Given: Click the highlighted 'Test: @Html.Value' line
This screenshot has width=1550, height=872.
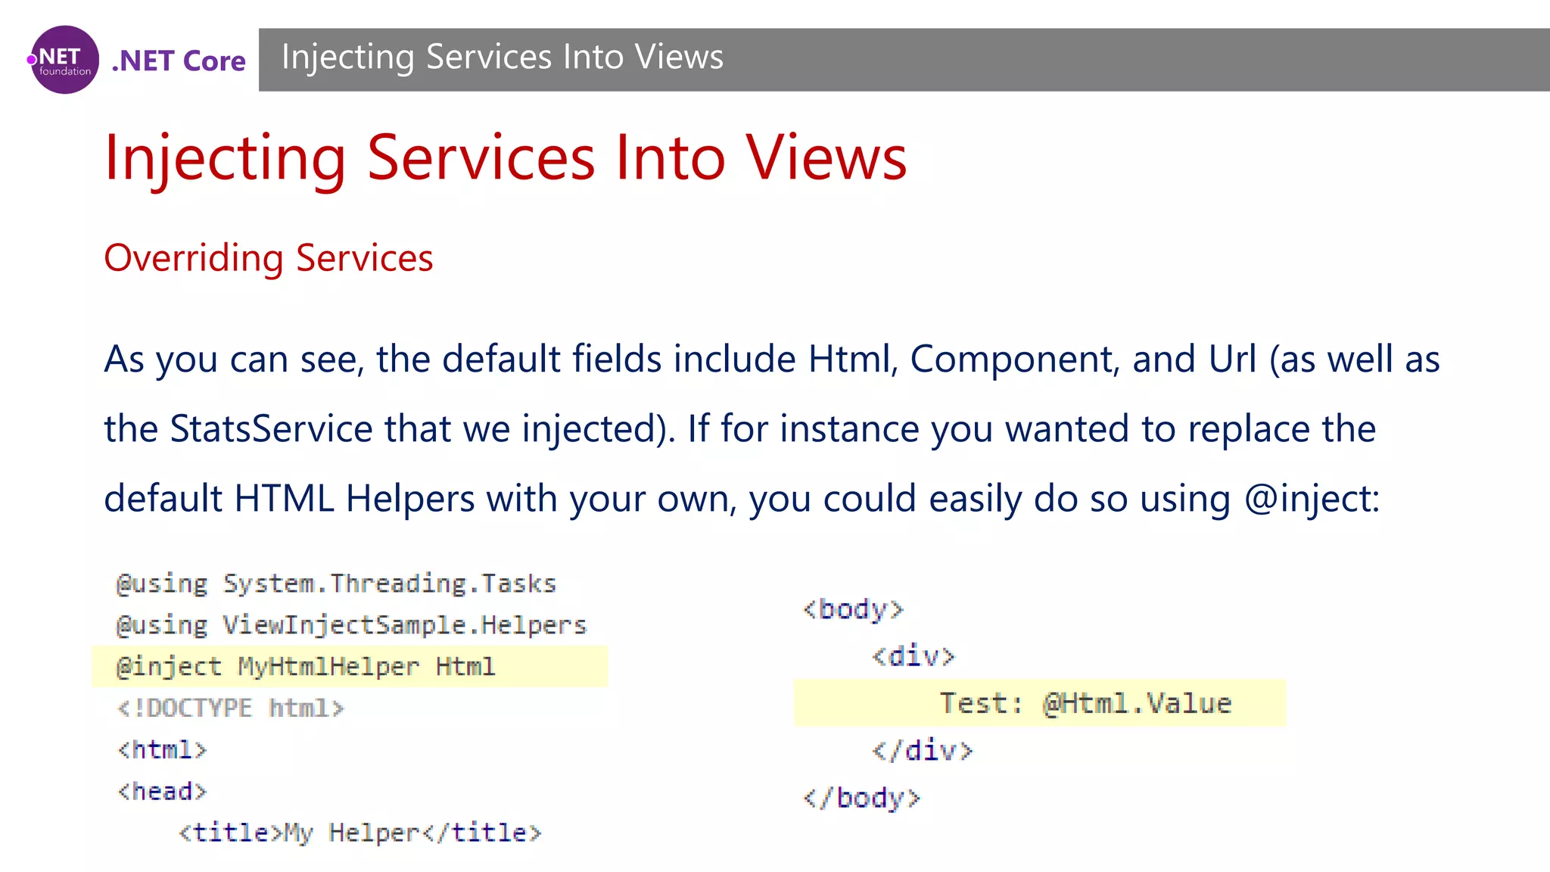Looking at the screenshot, I should pos(1040,702).
